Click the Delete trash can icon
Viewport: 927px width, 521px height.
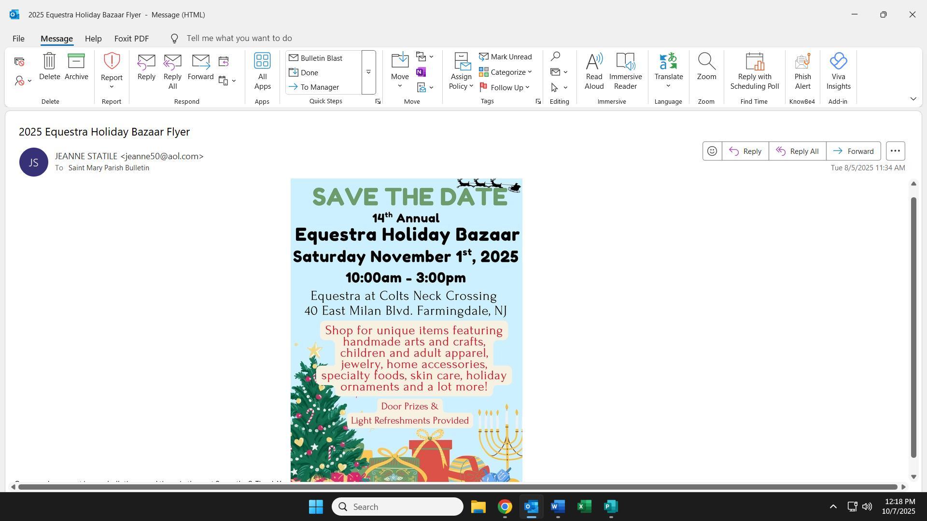point(49,62)
